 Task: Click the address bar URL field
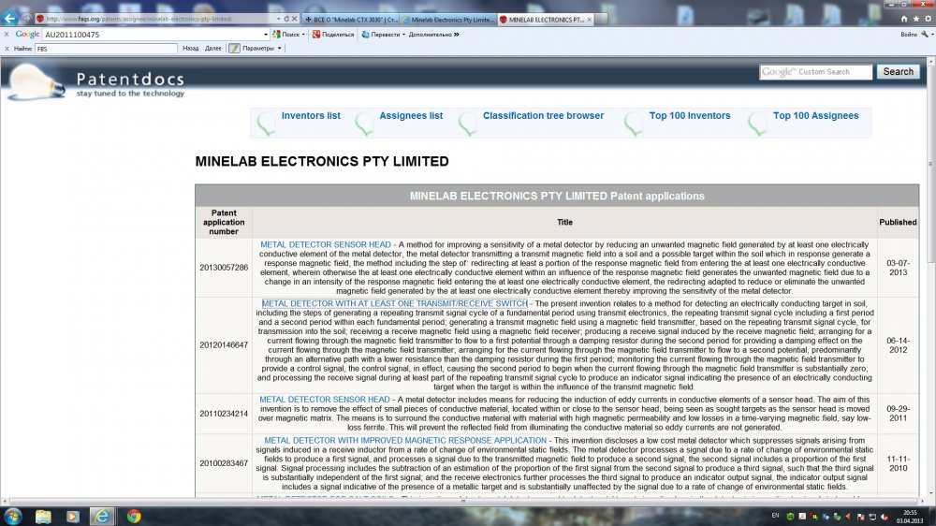pyautogui.click(x=155, y=19)
